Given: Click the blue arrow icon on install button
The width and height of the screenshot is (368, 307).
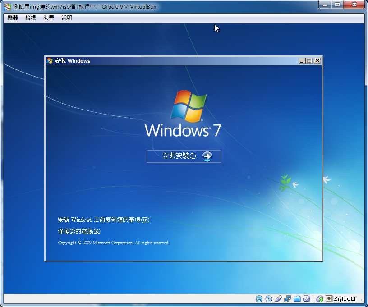Looking at the screenshot, I should click(207, 156).
